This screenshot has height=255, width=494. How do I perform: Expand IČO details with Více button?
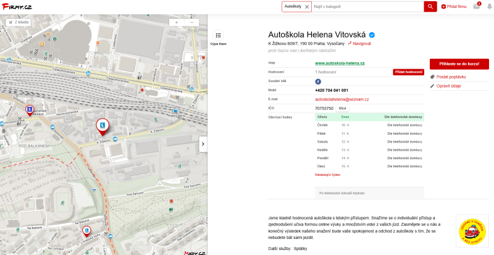pos(342,109)
